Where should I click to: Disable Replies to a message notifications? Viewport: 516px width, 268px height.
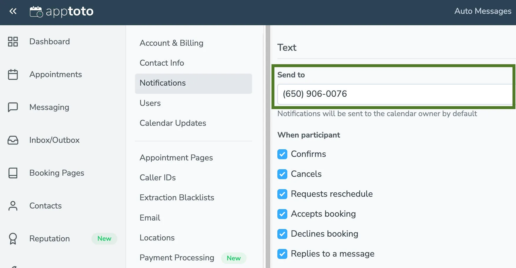click(282, 254)
